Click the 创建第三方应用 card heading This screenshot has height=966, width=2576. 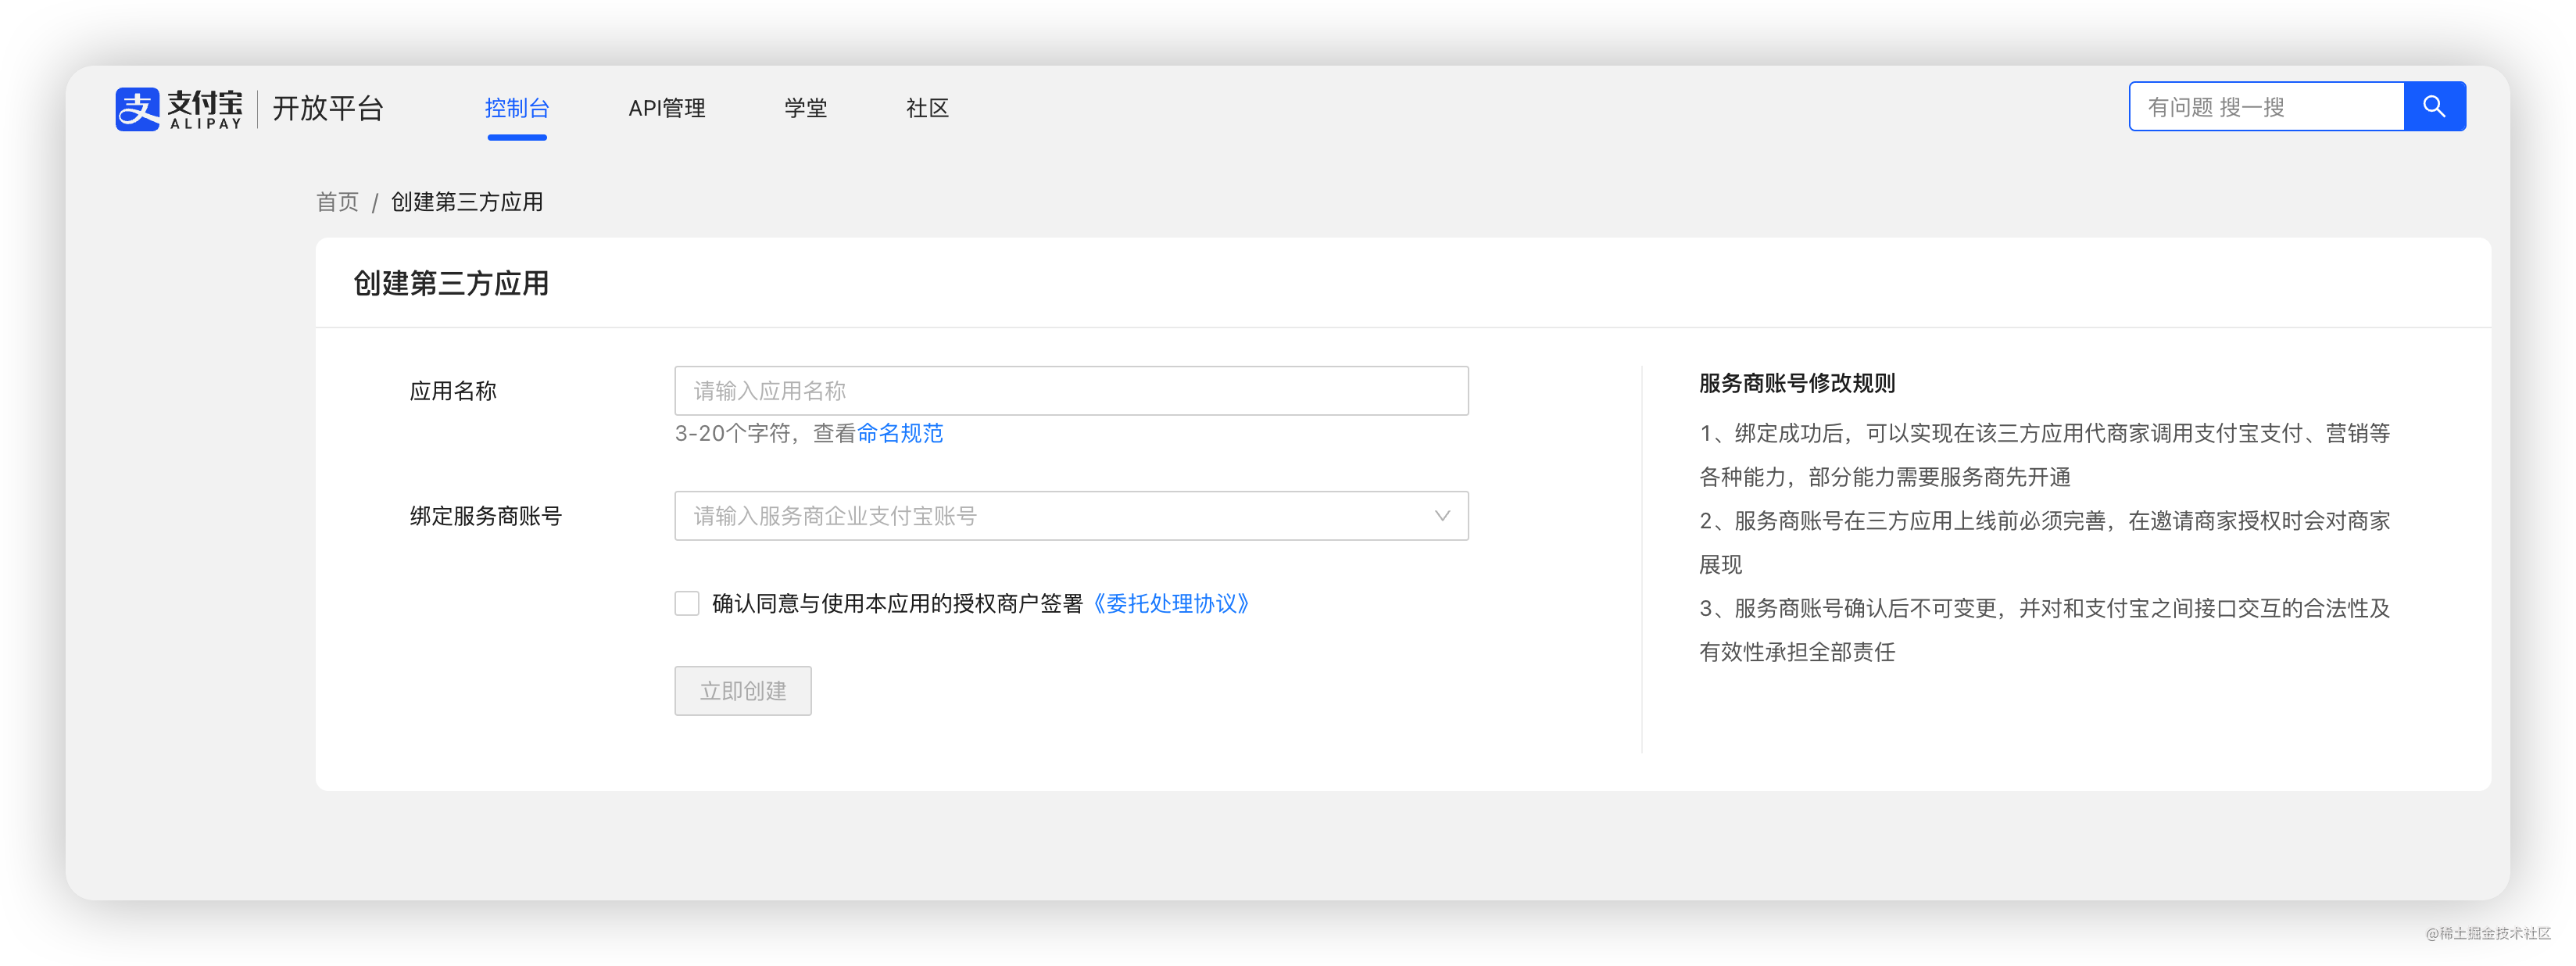tap(451, 283)
